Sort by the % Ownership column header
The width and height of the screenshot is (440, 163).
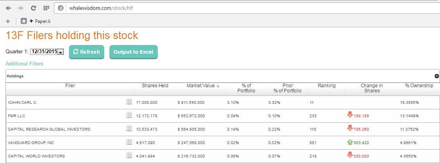(x=419, y=86)
